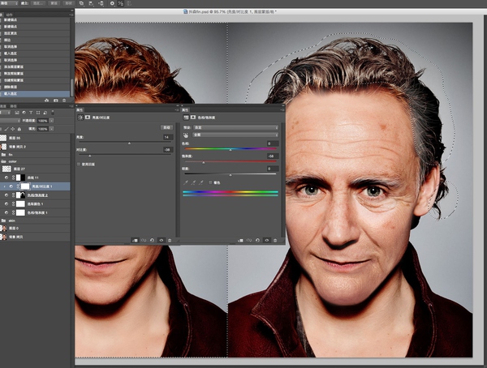
Task: Clip the Brightness/Contrast adjustment to layer below
Action: pyautogui.click(x=133, y=240)
